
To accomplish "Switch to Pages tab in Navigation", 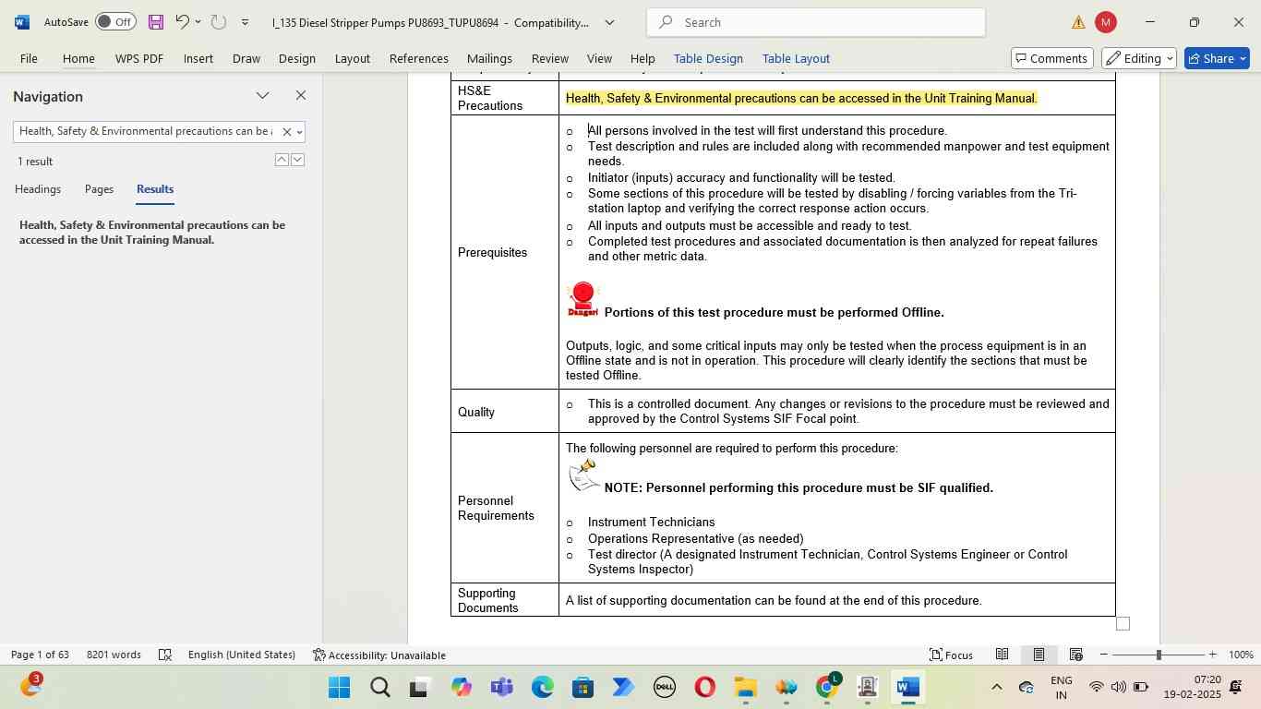I will pos(99,189).
